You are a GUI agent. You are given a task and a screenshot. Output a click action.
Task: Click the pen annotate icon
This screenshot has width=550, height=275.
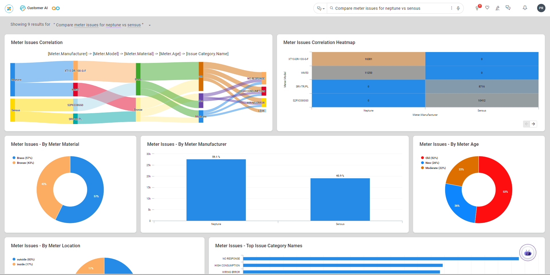coord(498,8)
